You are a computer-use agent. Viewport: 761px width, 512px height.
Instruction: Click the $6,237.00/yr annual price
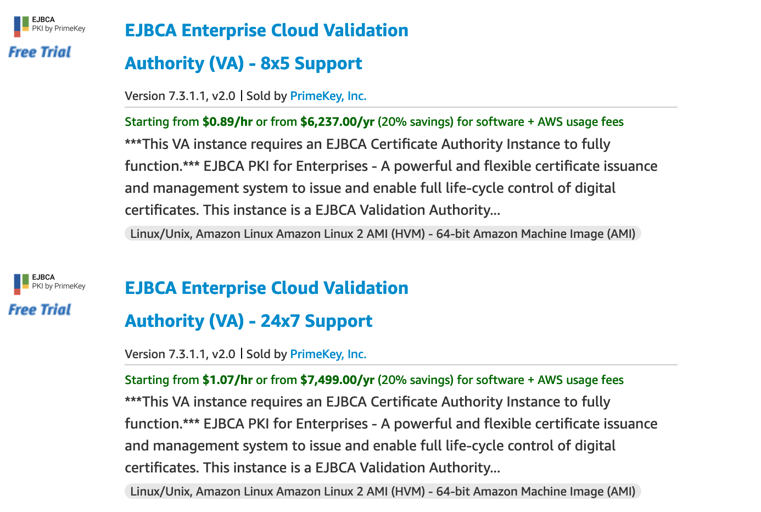[337, 122]
